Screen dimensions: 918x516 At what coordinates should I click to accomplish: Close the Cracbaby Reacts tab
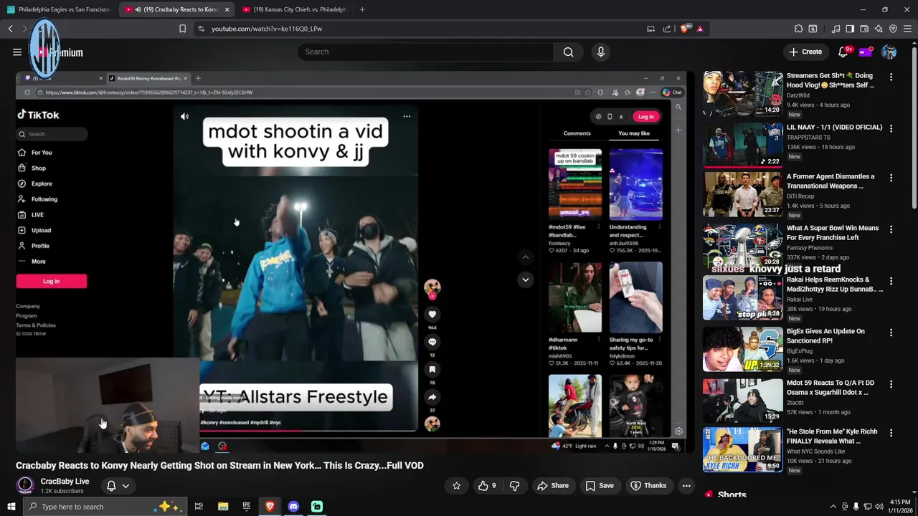[x=227, y=9]
